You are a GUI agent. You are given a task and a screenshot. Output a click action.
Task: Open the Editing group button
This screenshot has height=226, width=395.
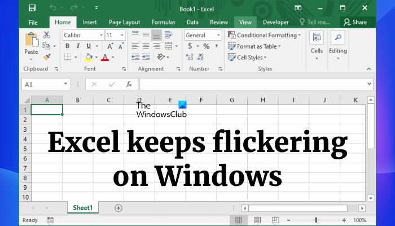338,46
